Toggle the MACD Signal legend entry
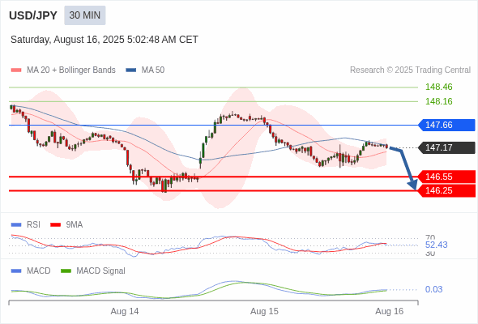The width and height of the screenshot is (478, 324). pyautogui.click(x=93, y=271)
